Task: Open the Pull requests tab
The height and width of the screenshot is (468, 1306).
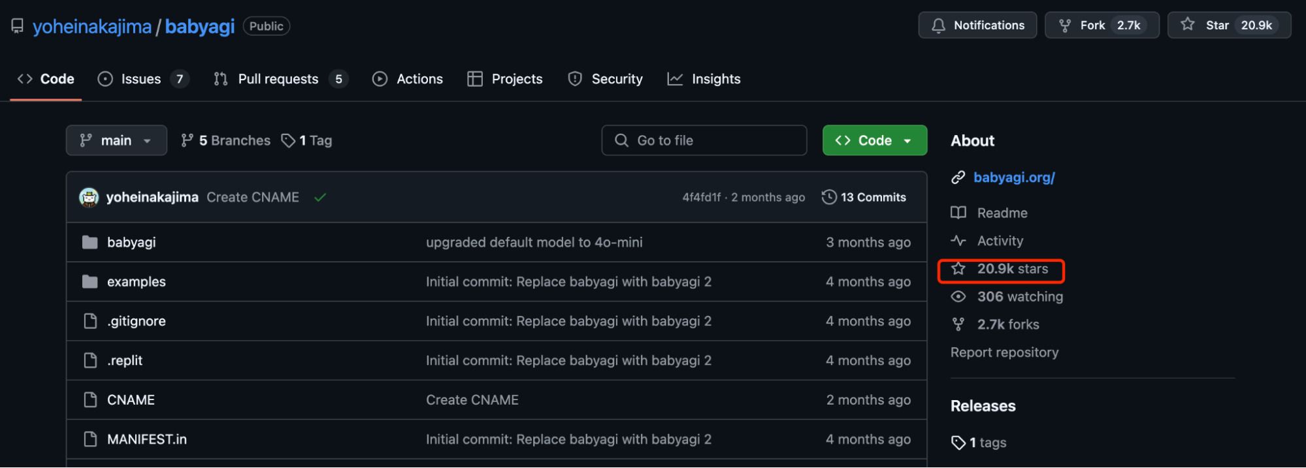Action: (x=278, y=79)
